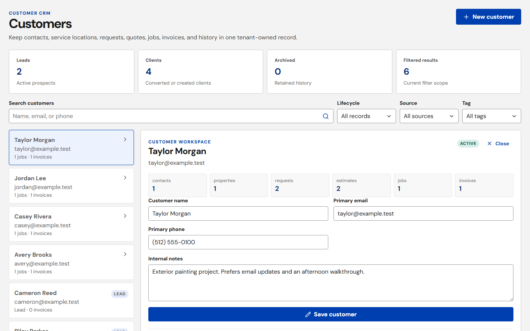Click the search magnifier icon
Image resolution: width=530 pixels, height=331 pixels.
[x=326, y=116]
